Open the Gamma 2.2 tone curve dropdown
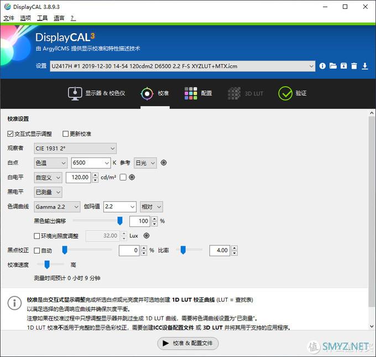This screenshot has height=357, width=376. pyautogui.click(x=57, y=206)
